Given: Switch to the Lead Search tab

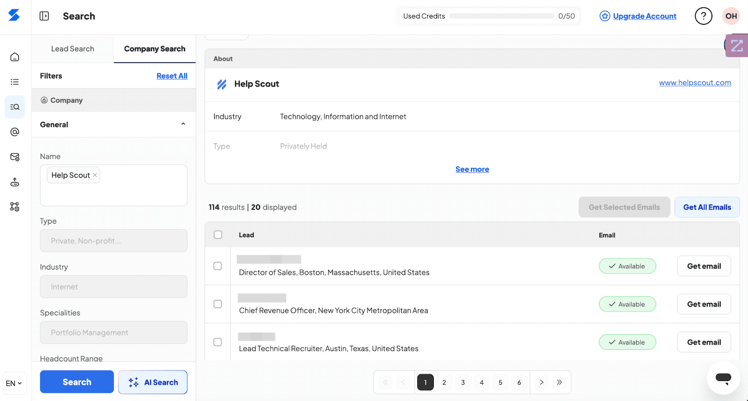Looking at the screenshot, I should 72,49.
